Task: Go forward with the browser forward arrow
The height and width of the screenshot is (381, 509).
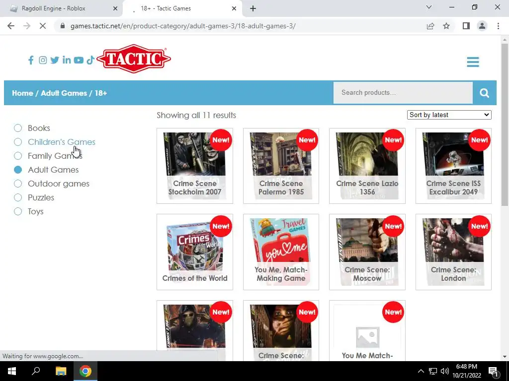Action: 27,26
